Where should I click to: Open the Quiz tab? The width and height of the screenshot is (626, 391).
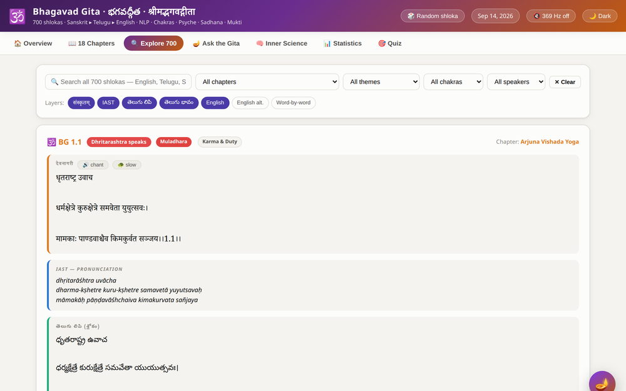(389, 43)
